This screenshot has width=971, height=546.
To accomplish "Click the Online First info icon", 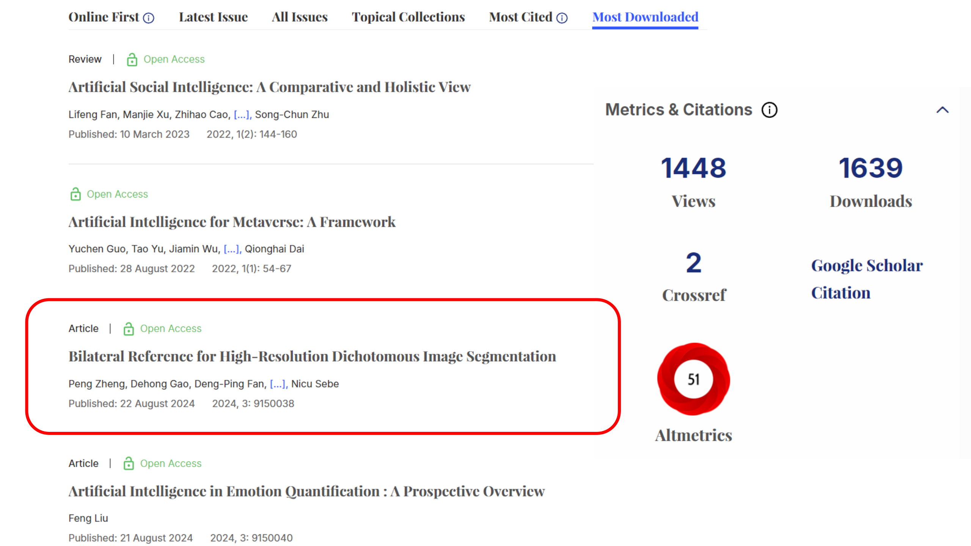I will coord(149,18).
